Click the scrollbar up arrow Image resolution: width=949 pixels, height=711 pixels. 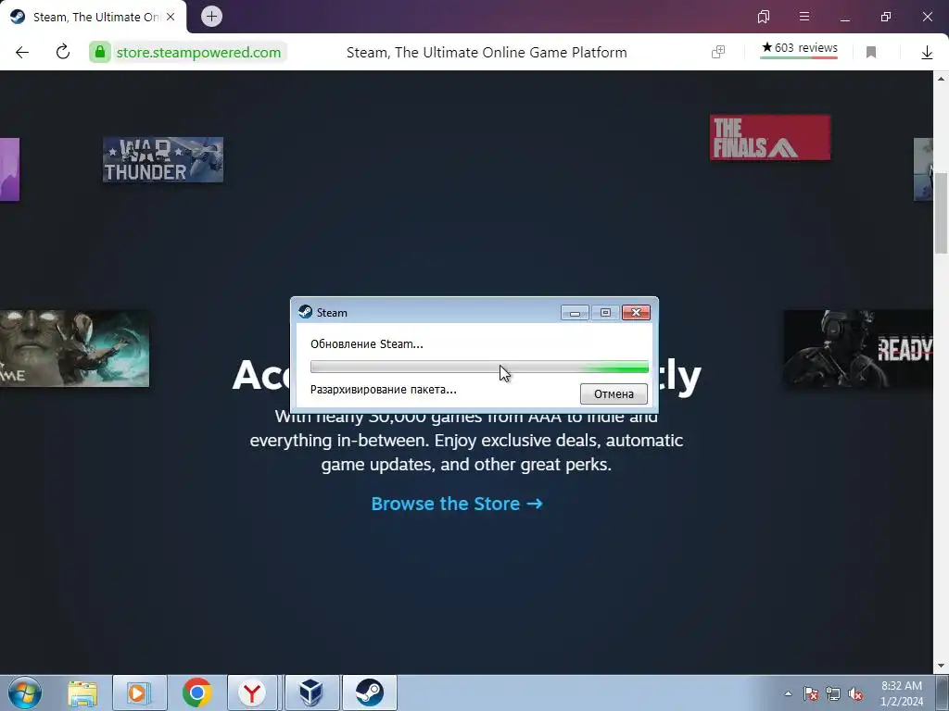(942, 79)
